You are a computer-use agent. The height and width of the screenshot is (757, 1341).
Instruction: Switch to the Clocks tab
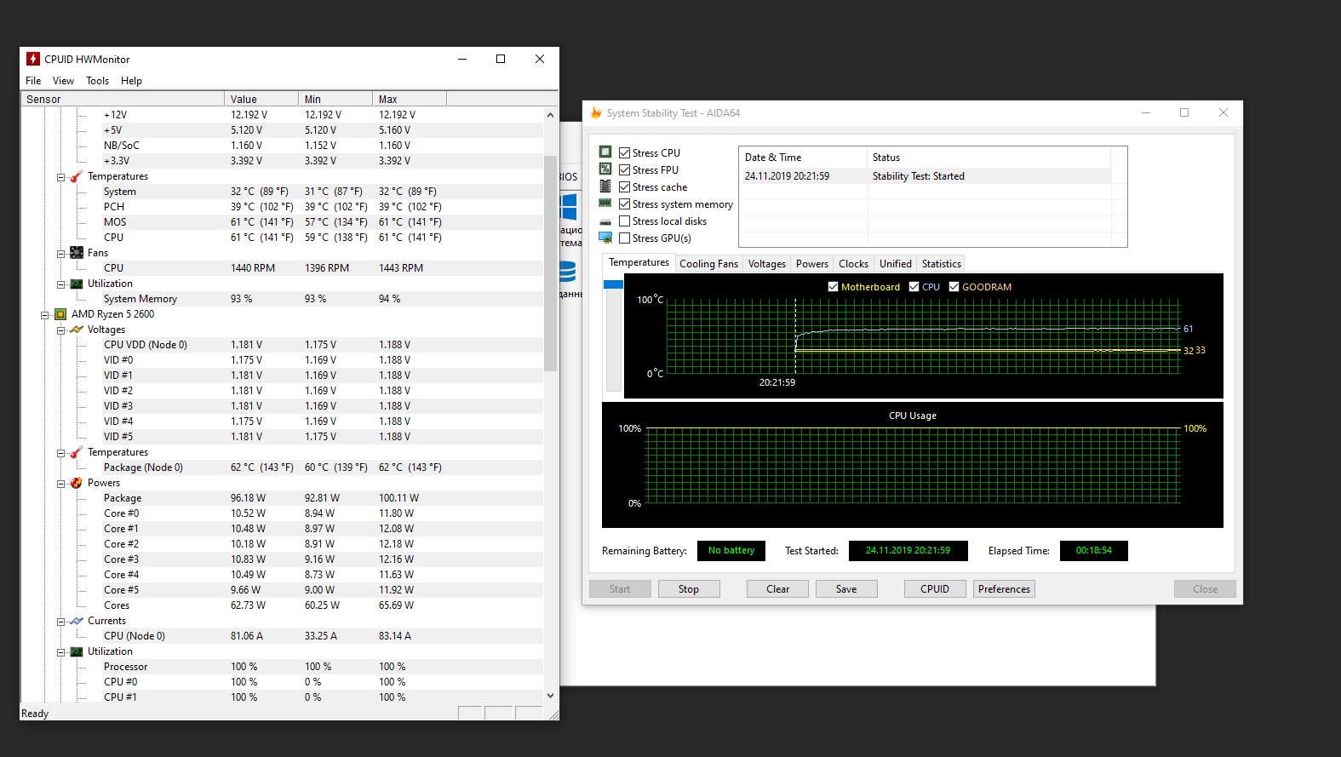[853, 264]
